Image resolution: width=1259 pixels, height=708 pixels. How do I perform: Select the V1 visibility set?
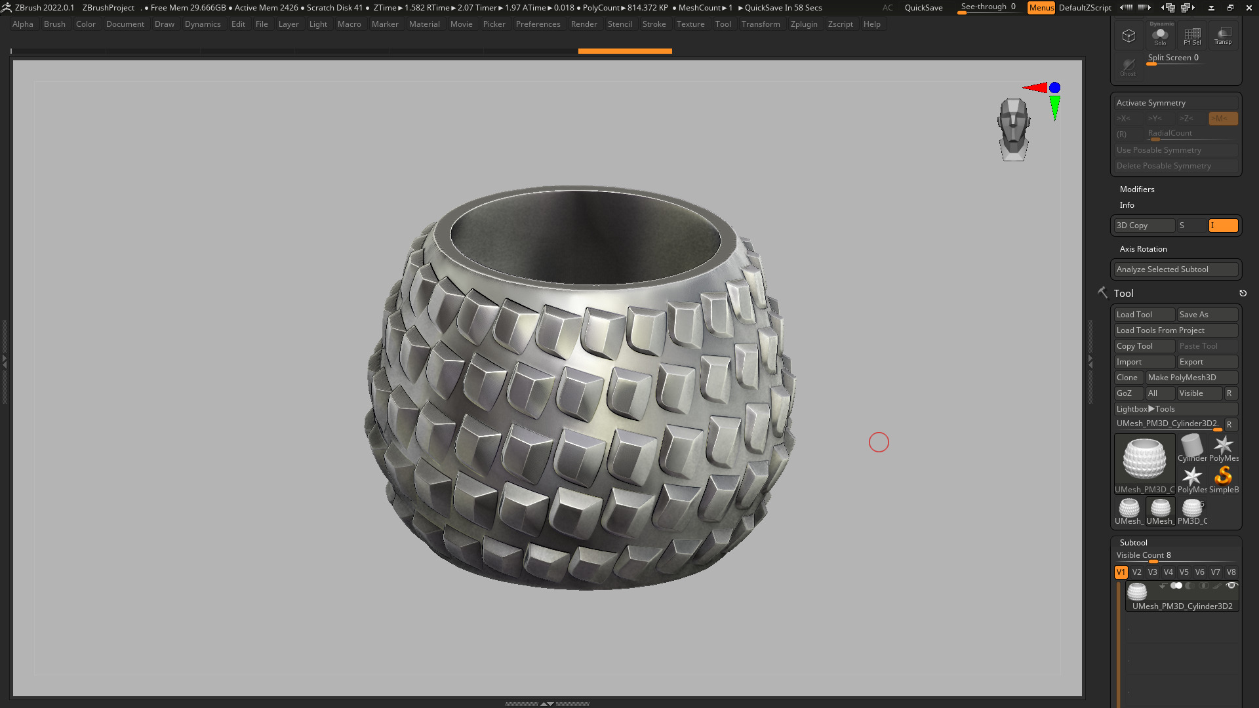coord(1121,572)
